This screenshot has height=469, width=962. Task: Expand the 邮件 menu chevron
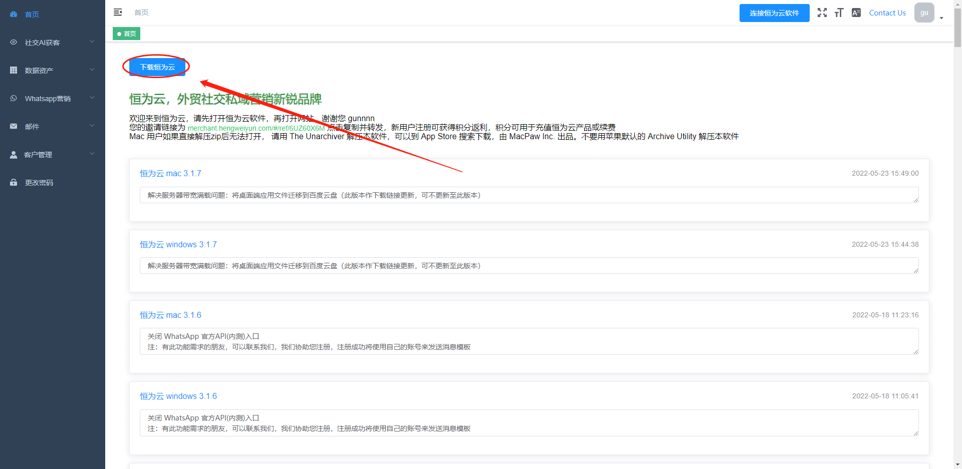pyautogui.click(x=92, y=126)
